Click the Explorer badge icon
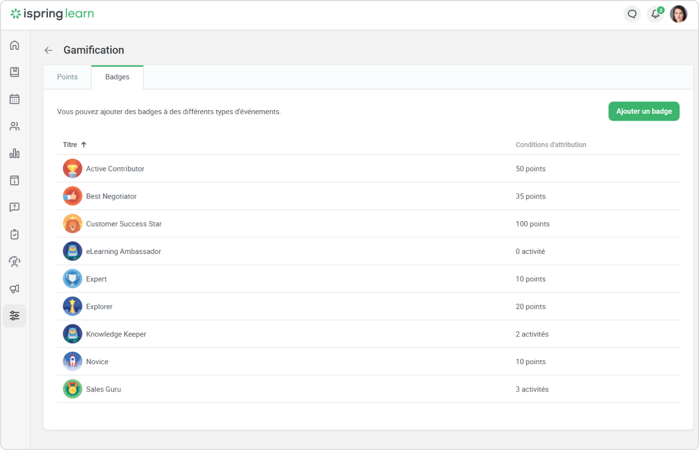699x450 pixels. 72,306
